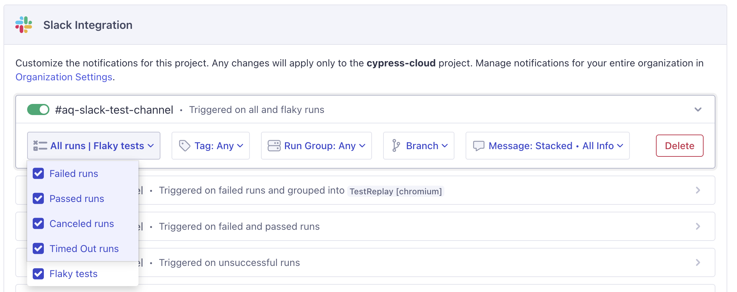737x292 pixels.
Task: Click the tag icon
Action: click(x=184, y=146)
